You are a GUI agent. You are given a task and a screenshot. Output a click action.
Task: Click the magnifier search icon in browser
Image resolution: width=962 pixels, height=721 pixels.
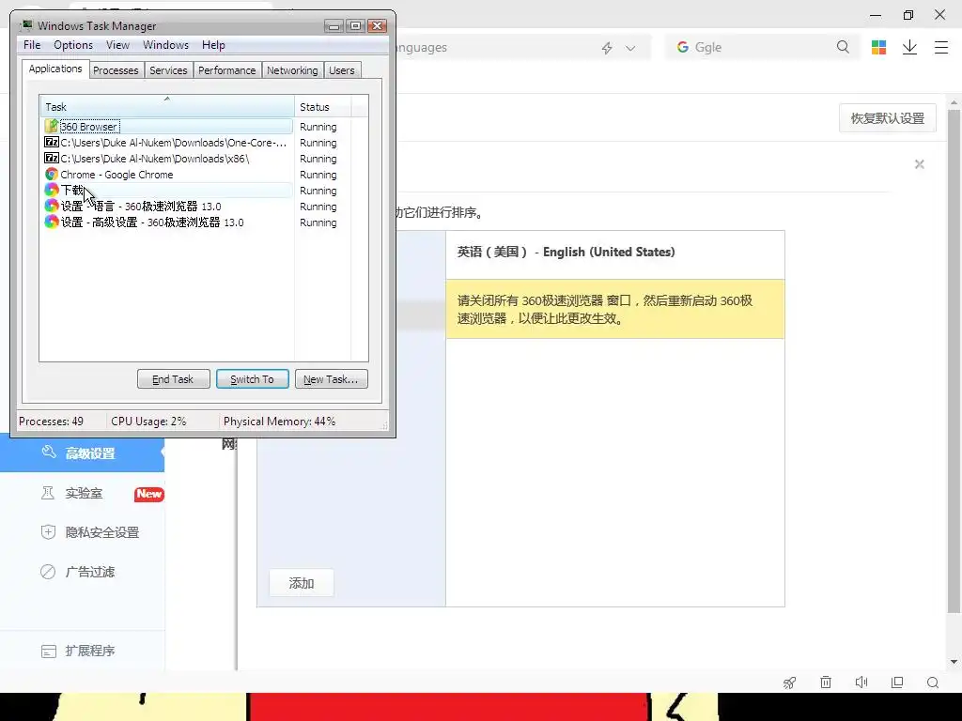pos(843,47)
